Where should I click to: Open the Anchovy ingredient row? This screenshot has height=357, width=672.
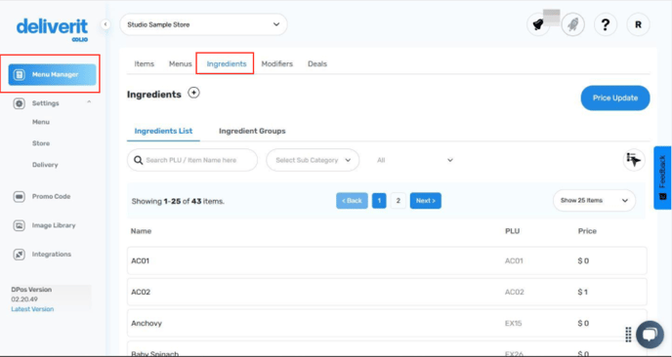coord(387,323)
